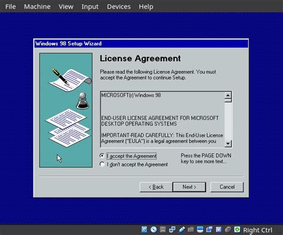The height and width of the screenshot is (235, 283).
Task: Open the Machine menu
Action: tap(37, 7)
